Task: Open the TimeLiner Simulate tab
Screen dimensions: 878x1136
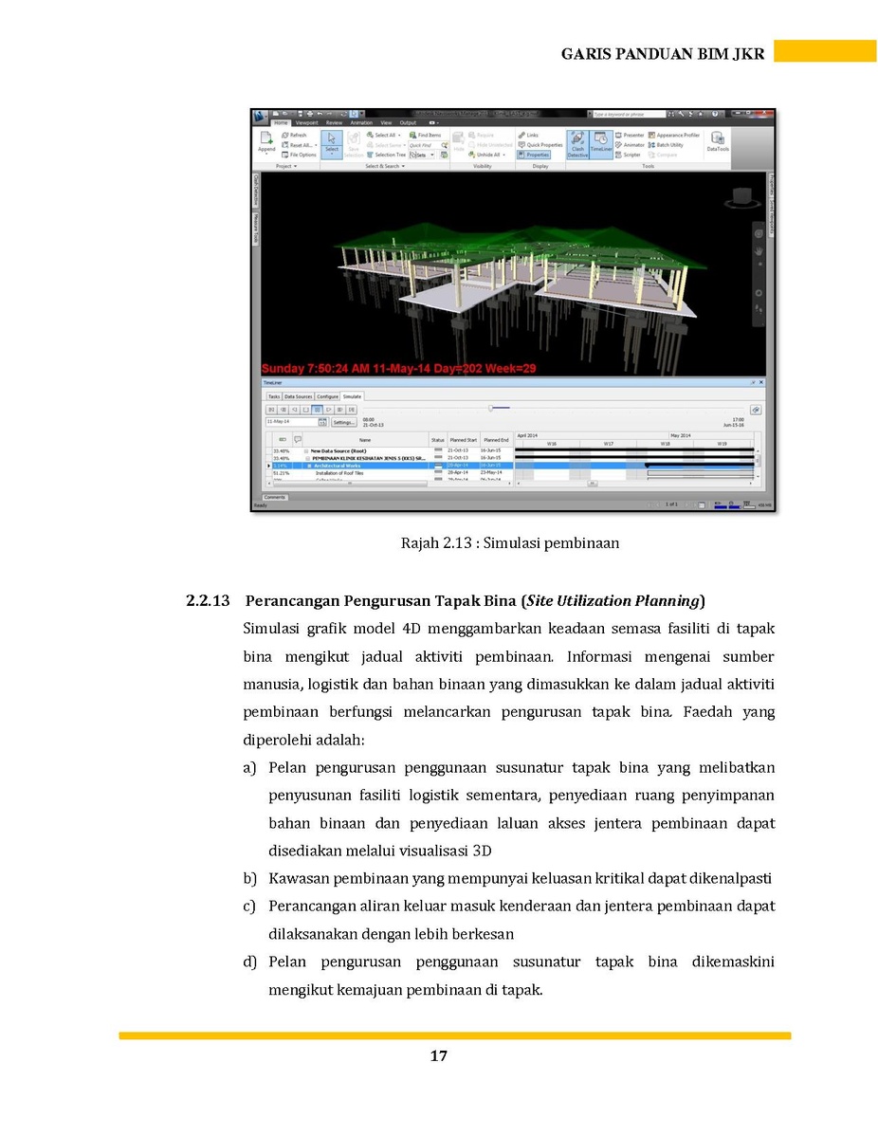Action: (x=352, y=396)
